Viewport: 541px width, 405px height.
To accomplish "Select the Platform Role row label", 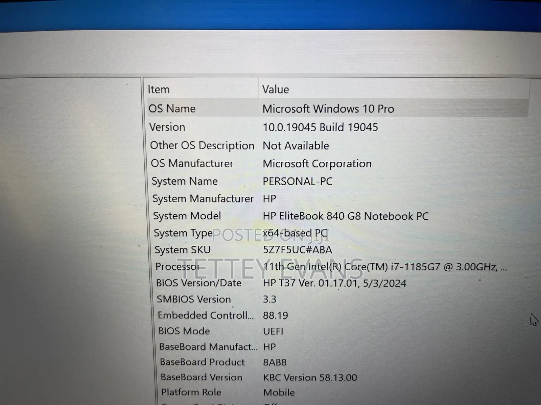I will (x=191, y=392).
